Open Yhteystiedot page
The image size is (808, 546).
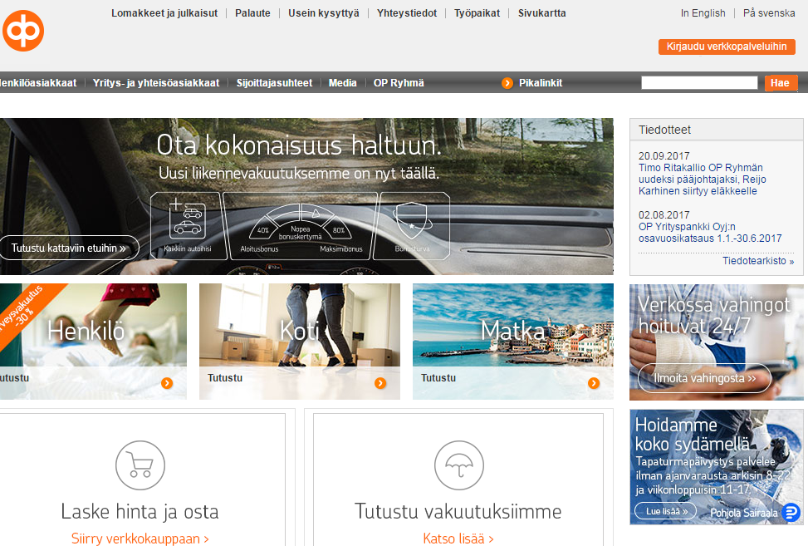(407, 13)
